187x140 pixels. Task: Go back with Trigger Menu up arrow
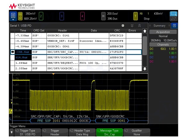coord(12,132)
